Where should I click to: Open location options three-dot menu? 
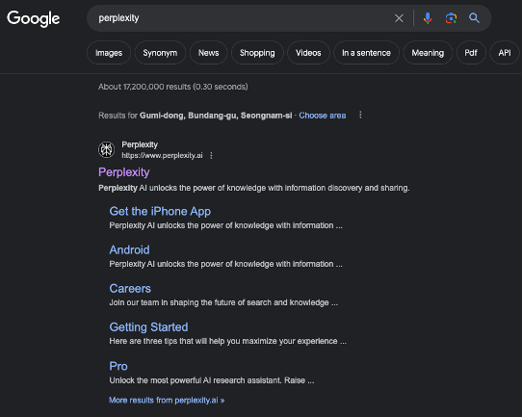[x=360, y=116]
